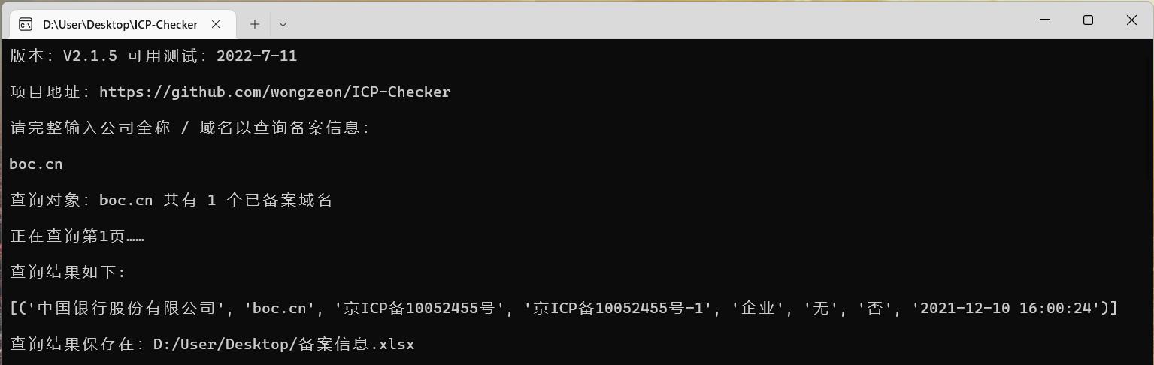Screen dimensions: 1154x365
Task: Click the github.com/wongzeon/ICP-Checker URL
Action: 275,92
